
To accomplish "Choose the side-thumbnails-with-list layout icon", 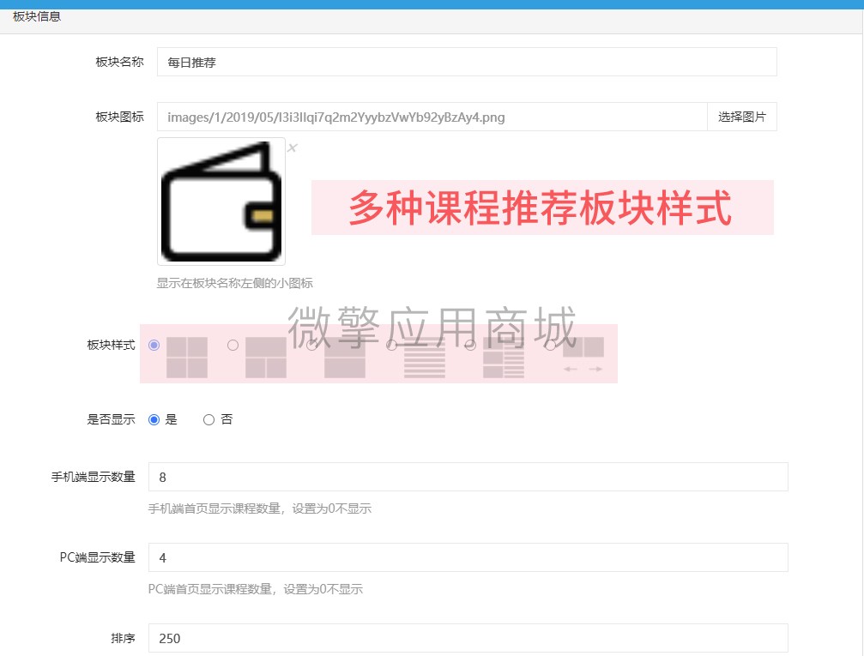I will pyautogui.click(x=504, y=357).
